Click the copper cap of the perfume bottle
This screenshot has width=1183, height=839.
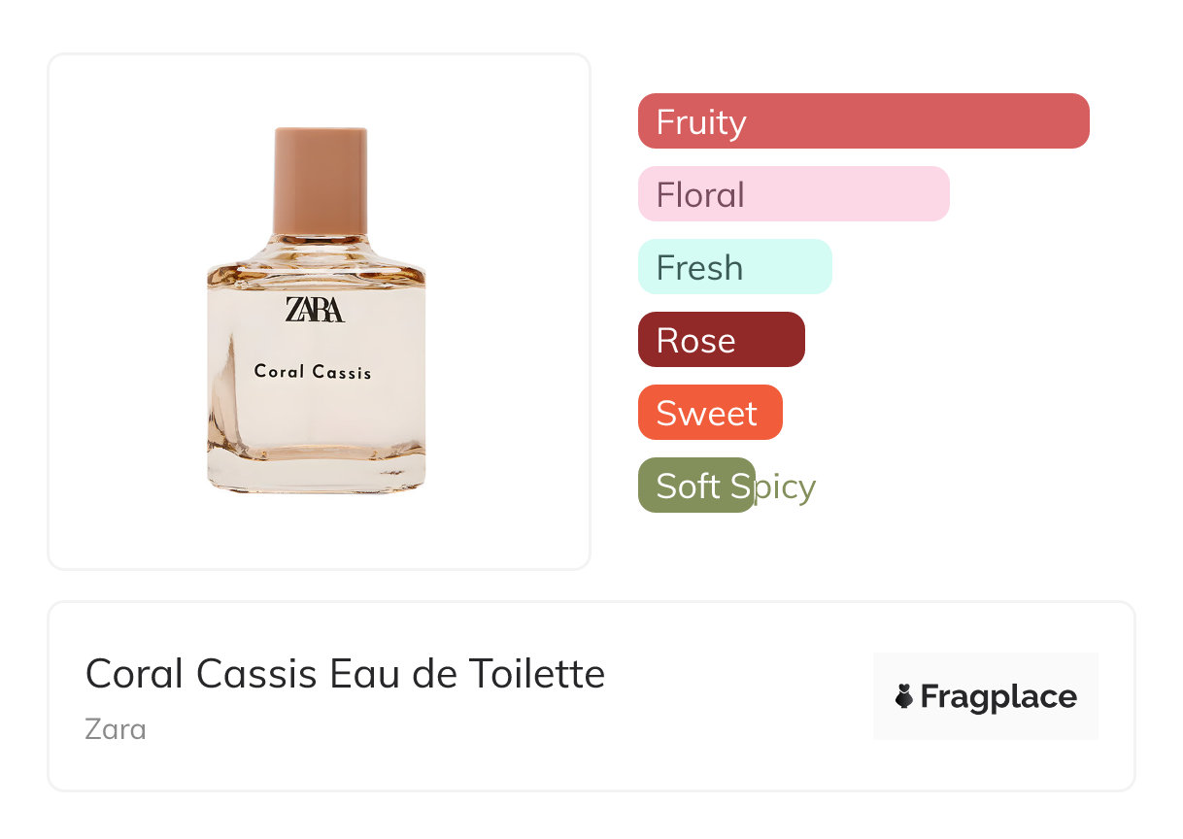321,181
